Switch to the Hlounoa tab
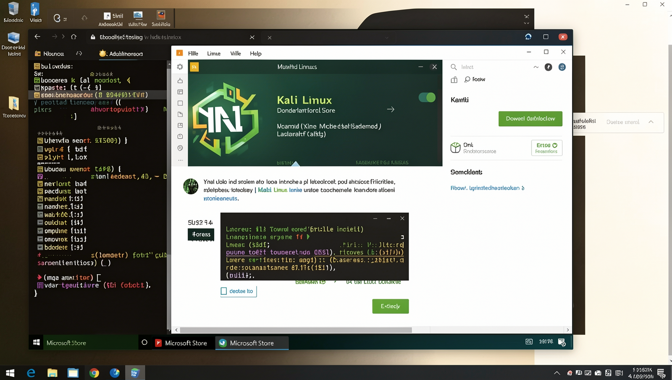Image resolution: width=672 pixels, height=380 pixels. 49,54
